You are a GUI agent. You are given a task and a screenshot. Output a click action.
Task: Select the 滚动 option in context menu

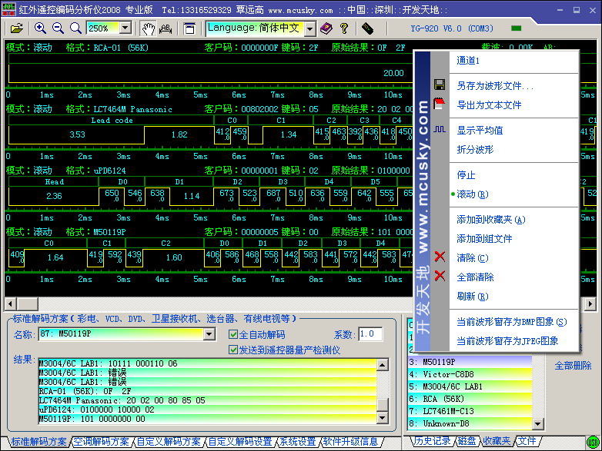point(472,194)
